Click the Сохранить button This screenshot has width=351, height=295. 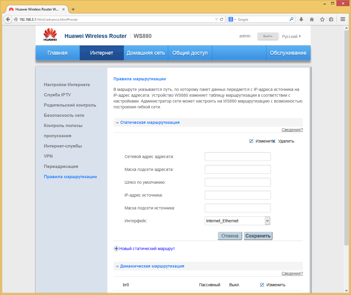[x=258, y=236]
